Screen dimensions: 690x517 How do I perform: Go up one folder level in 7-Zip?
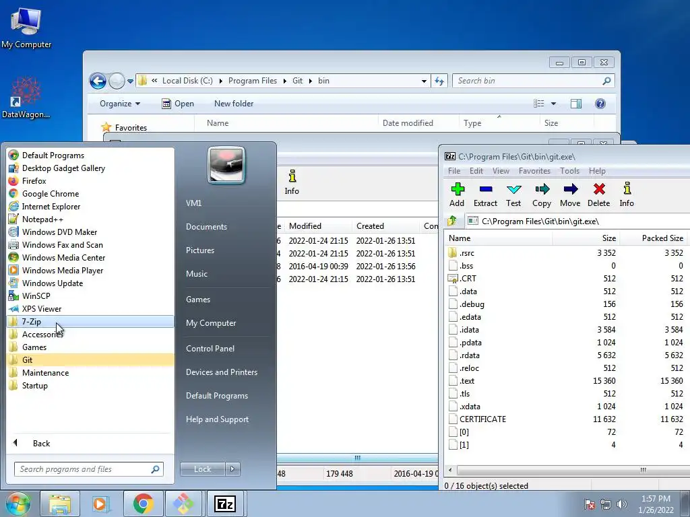tap(452, 221)
